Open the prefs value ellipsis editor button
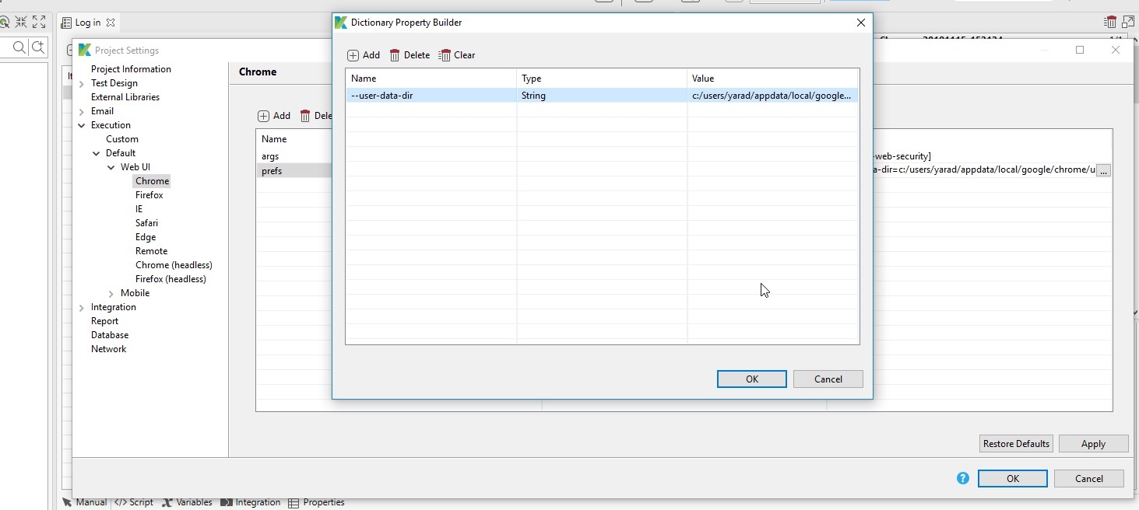1139x510 pixels. pyautogui.click(x=1103, y=170)
